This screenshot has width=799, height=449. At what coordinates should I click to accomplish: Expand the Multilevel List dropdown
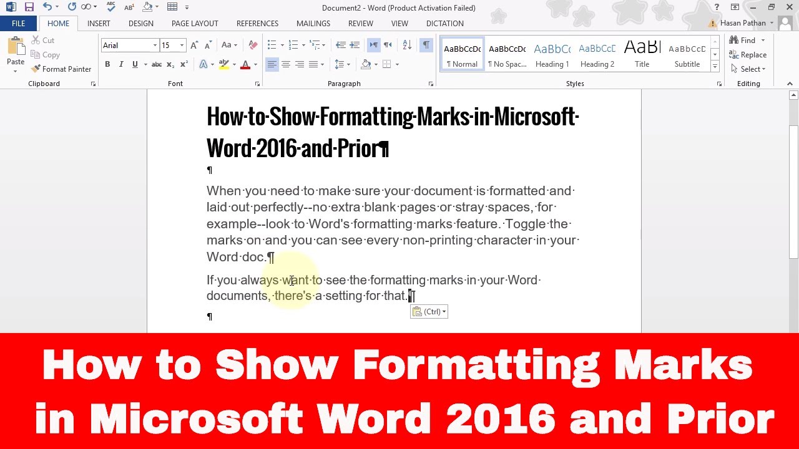coord(323,46)
